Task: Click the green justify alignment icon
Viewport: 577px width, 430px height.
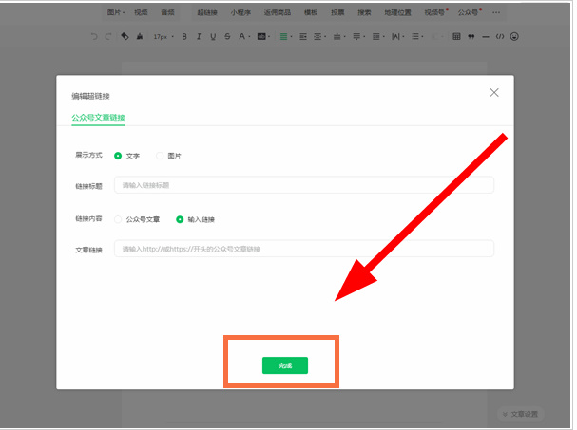Action: [283, 36]
